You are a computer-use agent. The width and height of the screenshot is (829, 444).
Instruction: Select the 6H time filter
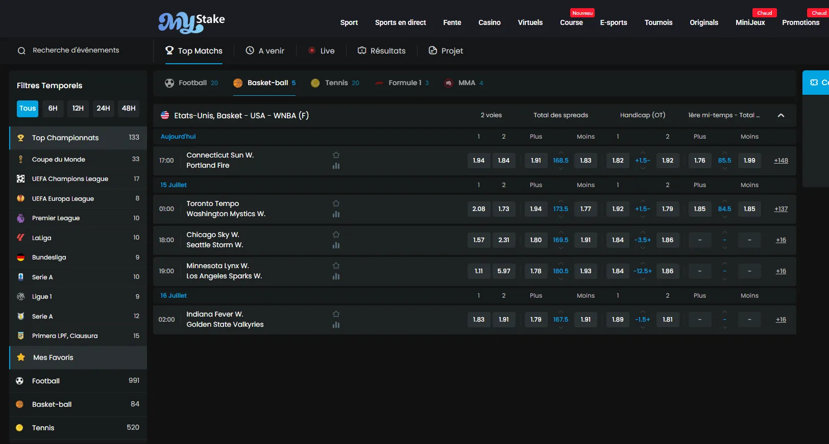tap(53, 108)
